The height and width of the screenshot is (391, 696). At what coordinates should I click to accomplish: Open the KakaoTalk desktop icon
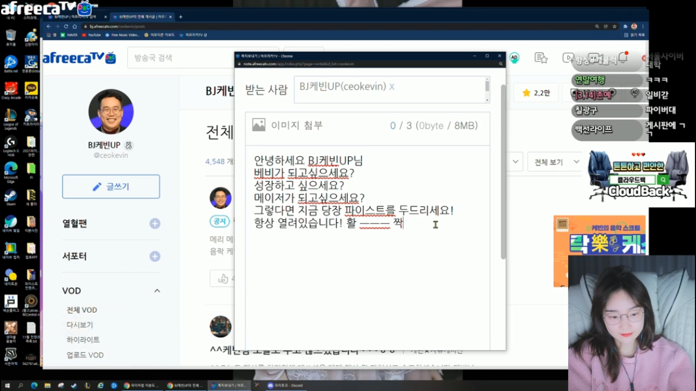click(x=31, y=90)
